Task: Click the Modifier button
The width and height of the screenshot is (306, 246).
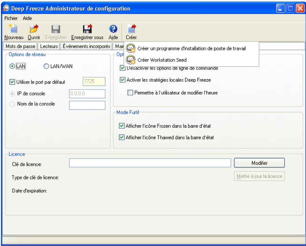Action: 259,163
